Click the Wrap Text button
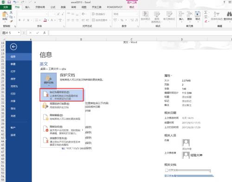232x182 pixels. click(x=98, y=14)
